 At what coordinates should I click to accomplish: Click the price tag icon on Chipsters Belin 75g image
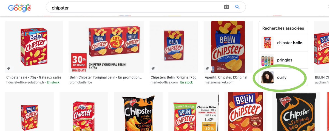[x=153, y=69]
